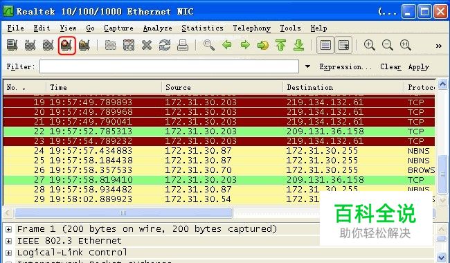Close capture file X icon
Image resolution: width=450 pixels, height=263 pixels.
(147, 45)
